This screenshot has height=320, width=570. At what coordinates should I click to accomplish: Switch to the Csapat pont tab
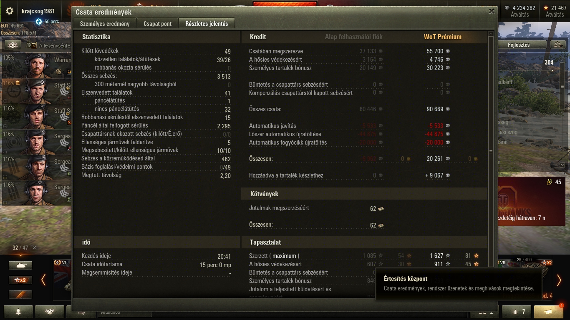coord(158,24)
